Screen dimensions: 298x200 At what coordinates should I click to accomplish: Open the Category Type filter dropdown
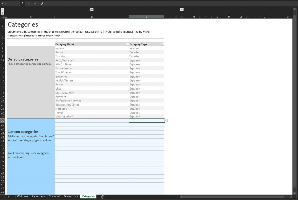(162, 44)
